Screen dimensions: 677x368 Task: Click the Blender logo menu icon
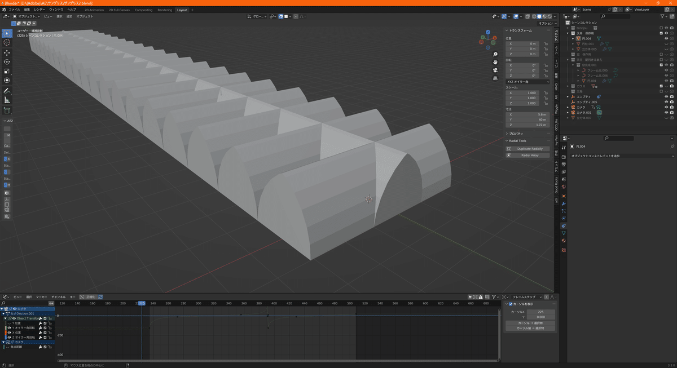[3, 10]
